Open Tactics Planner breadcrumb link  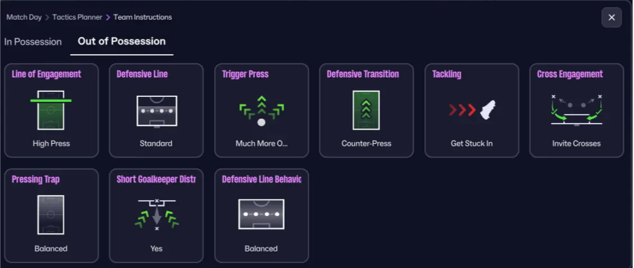[77, 17]
